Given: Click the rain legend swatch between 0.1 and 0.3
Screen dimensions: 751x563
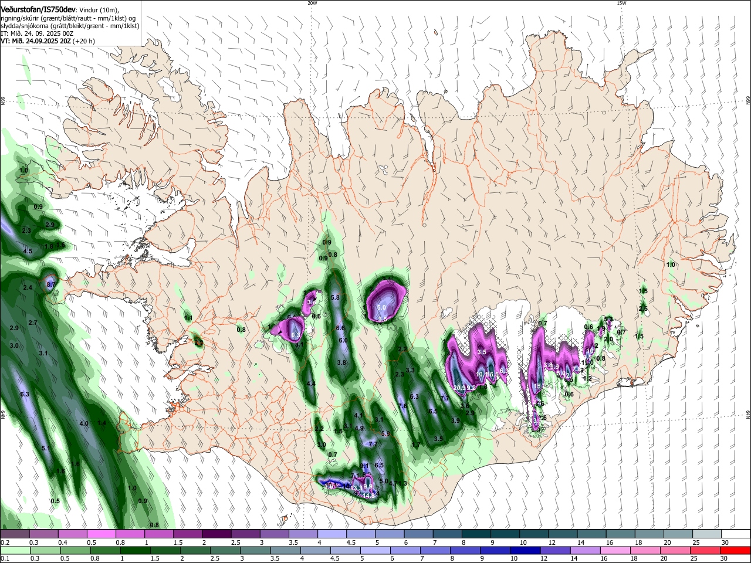Looking at the screenshot, I should pos(15,550).
